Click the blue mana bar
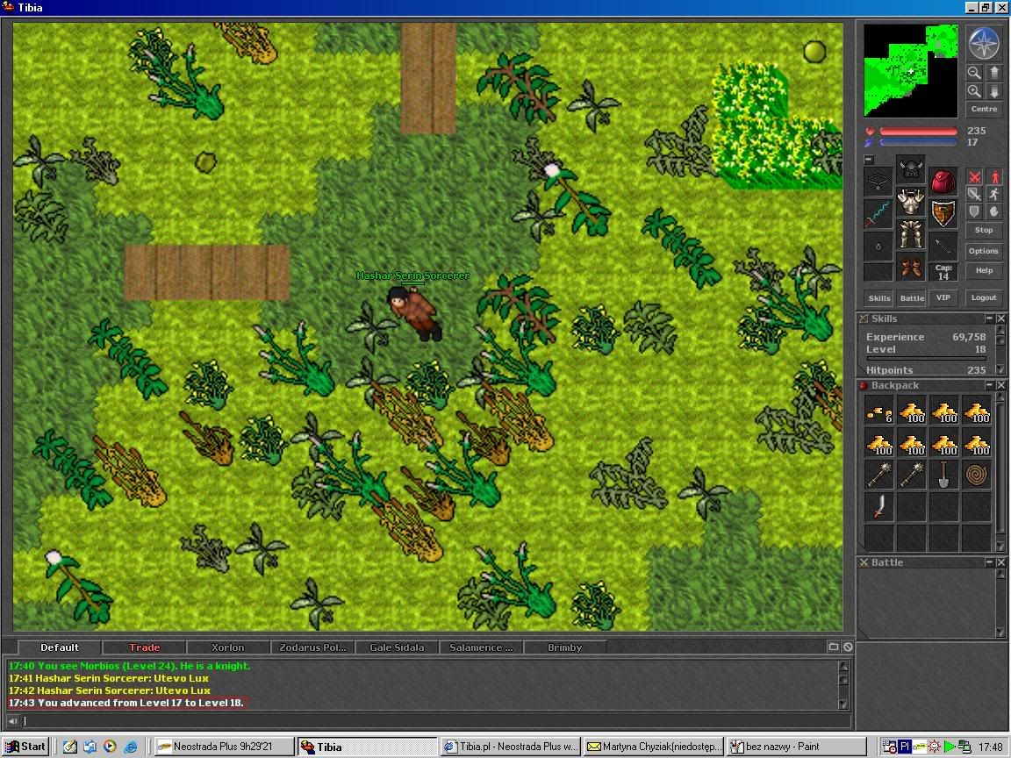 (x=918, y=142)
